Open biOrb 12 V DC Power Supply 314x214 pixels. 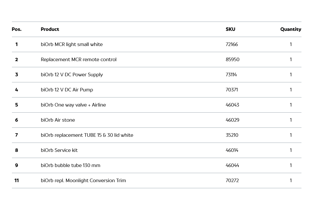(x=72, y=75)
